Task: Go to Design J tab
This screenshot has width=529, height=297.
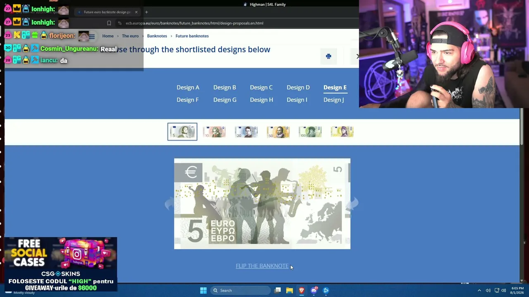Action: pos(334,100)
